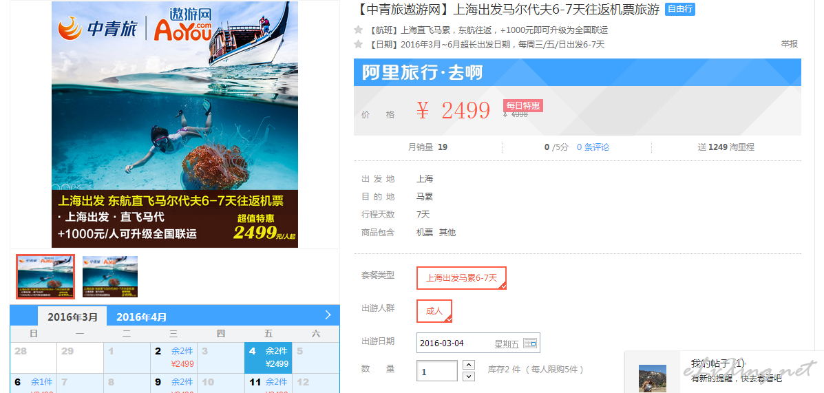Click the next-month arrow on the calendar
The width and height of the screenshot is (824, 393).
328,315
